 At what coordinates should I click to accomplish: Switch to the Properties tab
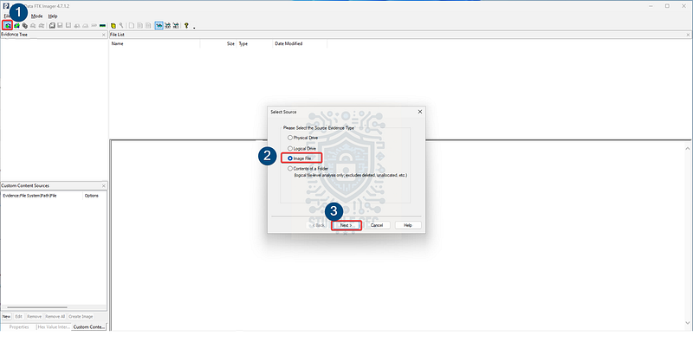[x=19, y=327]
